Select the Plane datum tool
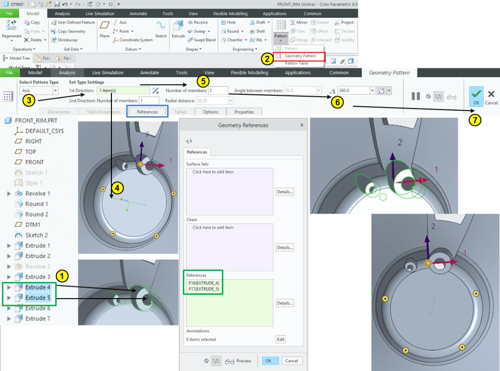 pos(105,28)
